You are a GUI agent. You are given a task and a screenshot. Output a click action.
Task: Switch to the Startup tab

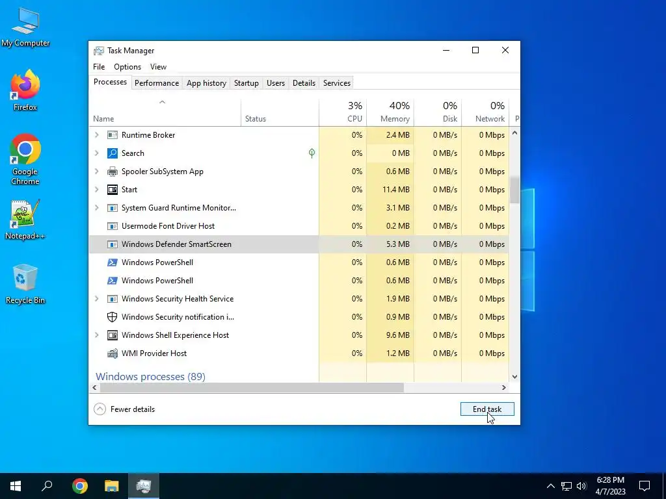(246, 83)
